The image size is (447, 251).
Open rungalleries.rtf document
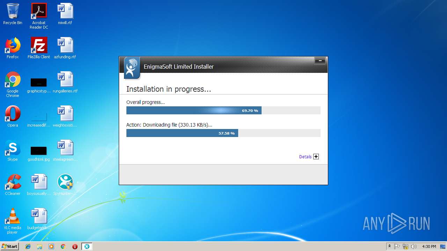point(65,82)
